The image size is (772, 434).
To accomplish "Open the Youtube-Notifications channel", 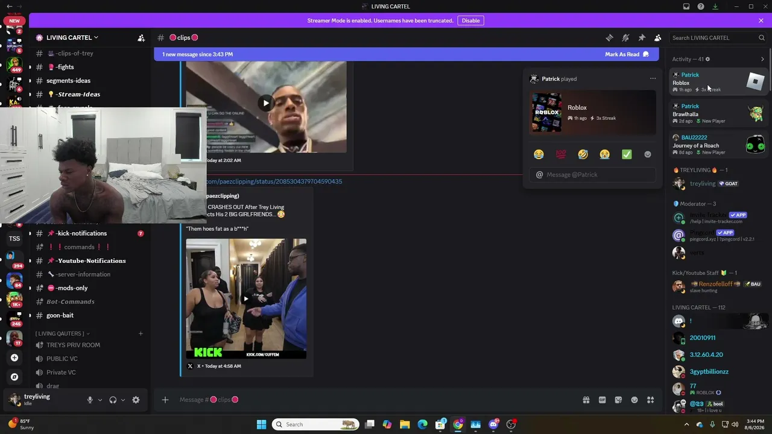I will click(90, 261).
